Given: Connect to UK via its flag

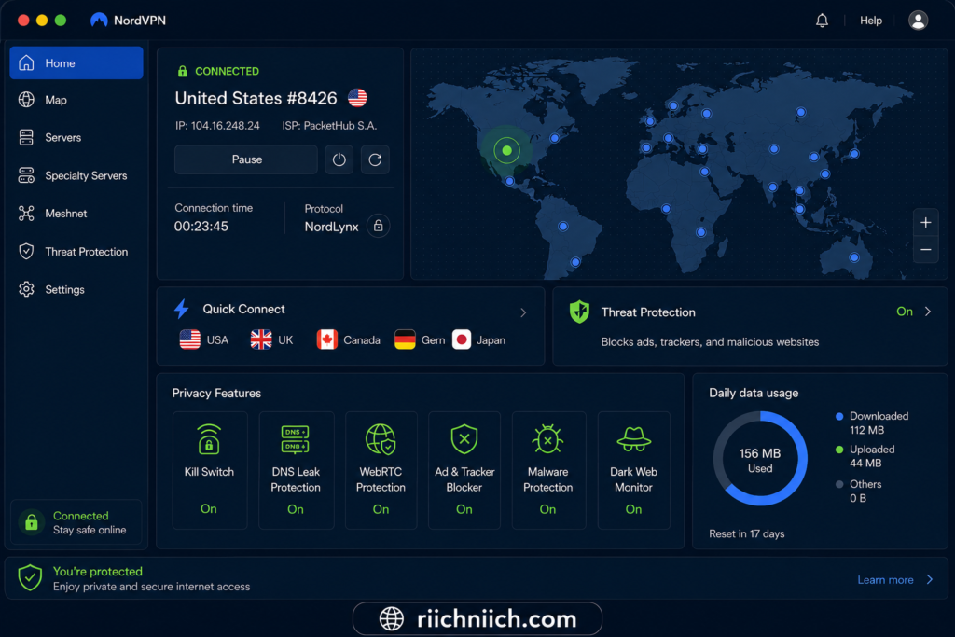Looking at the screenshot, I should tap(261, 339).
